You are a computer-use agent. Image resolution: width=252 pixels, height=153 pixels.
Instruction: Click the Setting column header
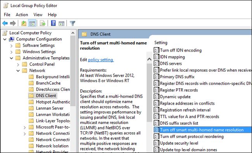click(161, 43)
